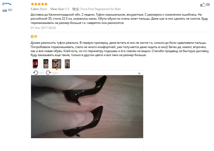Click the enlarged black heels photo
The height and width of the screenshot is (151, 214).
coord(87,107)
